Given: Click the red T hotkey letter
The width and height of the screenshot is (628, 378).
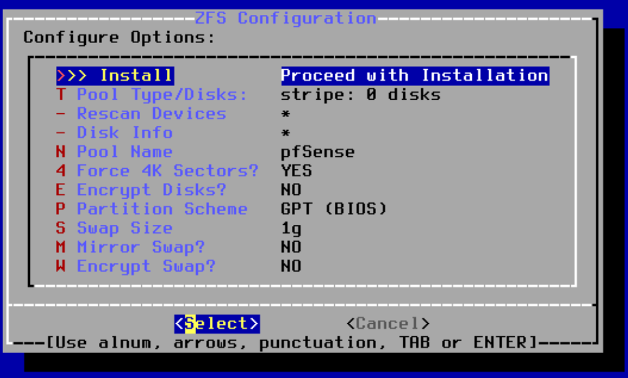Looking at the screenshot, I should (x=61, y=95).
